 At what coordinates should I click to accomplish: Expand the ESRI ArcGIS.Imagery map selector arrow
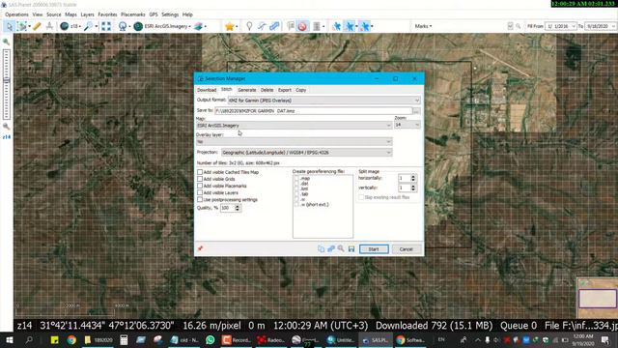click(189, 26)
